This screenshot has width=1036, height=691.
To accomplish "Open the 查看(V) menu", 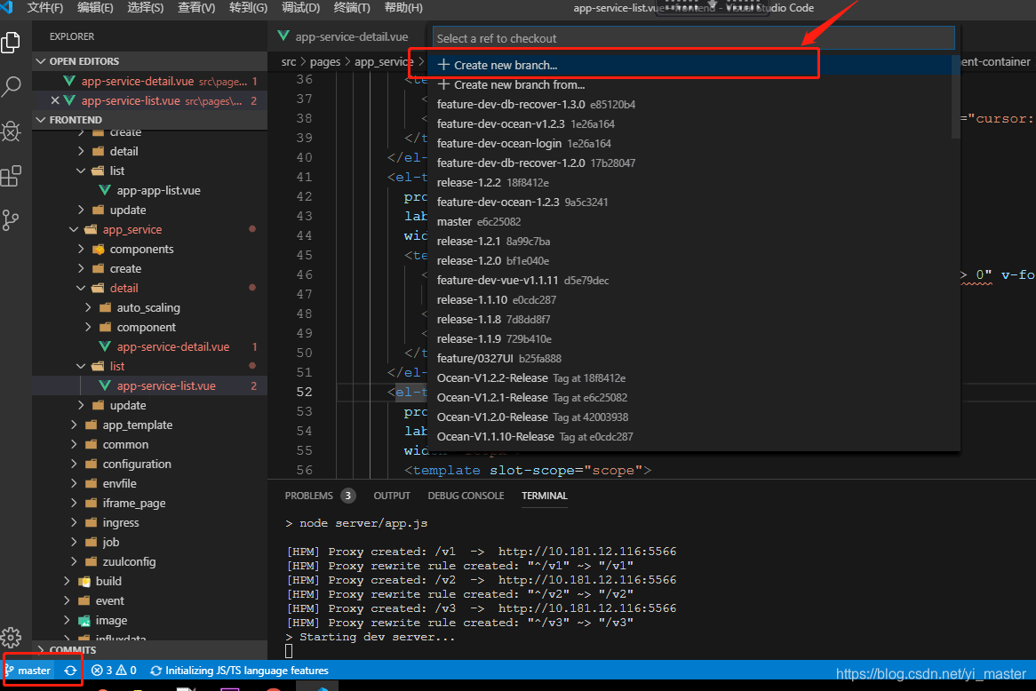I will pyautogui.click(x=196, y=8).
